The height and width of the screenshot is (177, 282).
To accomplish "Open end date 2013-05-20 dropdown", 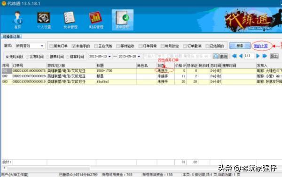I will pyautogui.click(x=139, y=57).
